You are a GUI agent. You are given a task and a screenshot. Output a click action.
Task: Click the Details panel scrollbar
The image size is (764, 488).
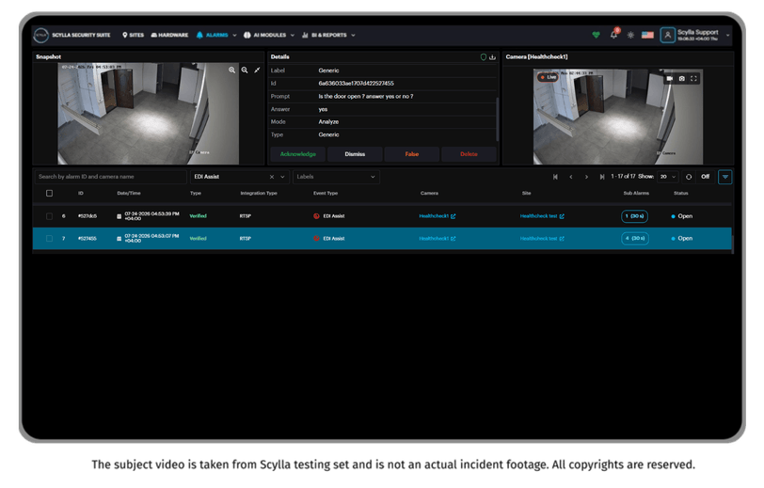click(497, 119)
